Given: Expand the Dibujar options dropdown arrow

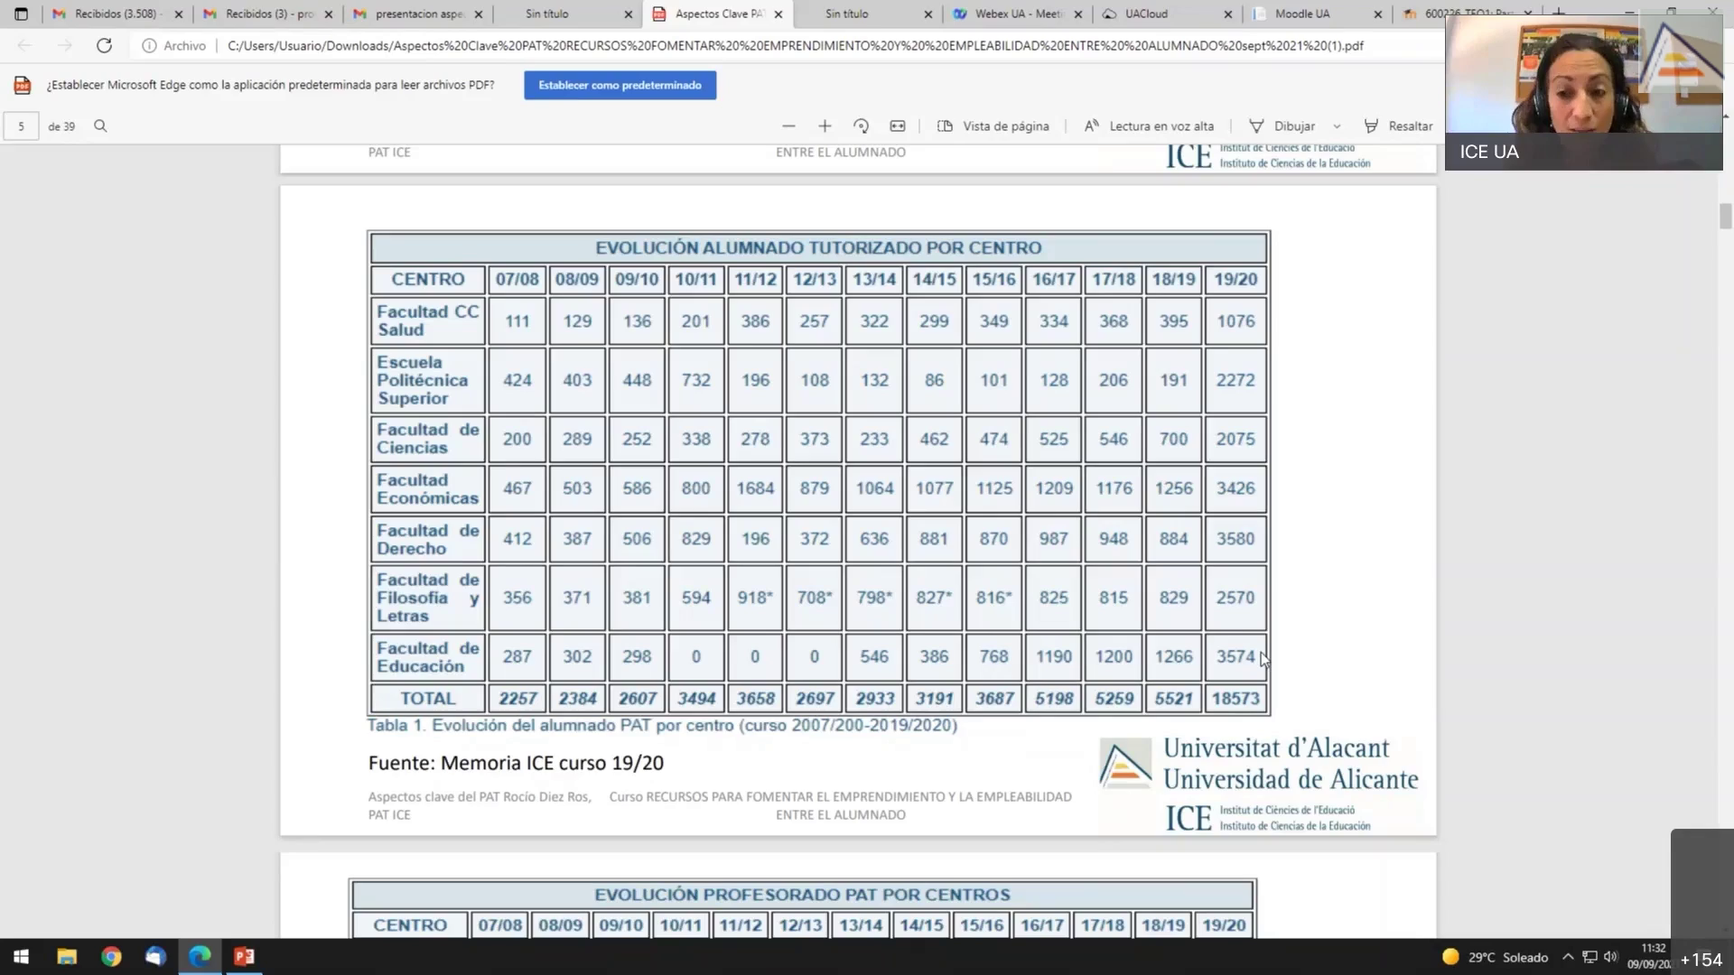Looking at the screenshot, I should point(1337,126).
